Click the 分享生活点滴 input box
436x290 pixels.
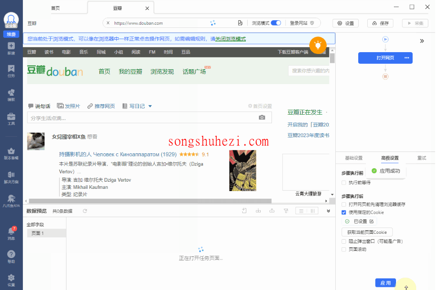click(x=149, y=118)
